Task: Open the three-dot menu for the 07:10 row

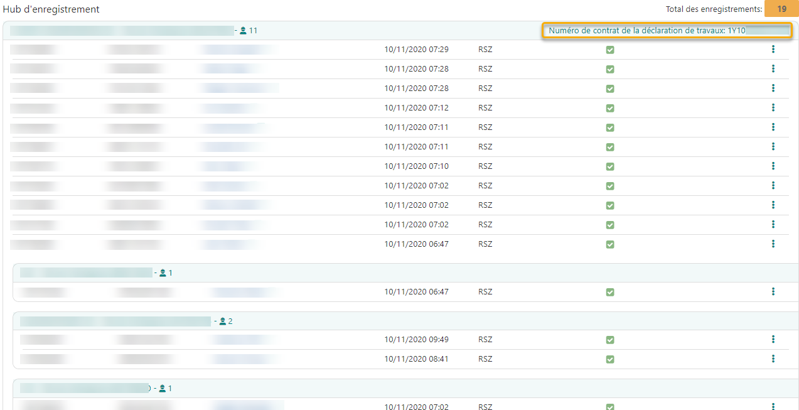Action: pyautogui.click(x=773, y=166)
